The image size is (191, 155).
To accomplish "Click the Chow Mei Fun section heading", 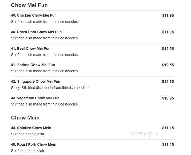I will click(x=29, y=5).
